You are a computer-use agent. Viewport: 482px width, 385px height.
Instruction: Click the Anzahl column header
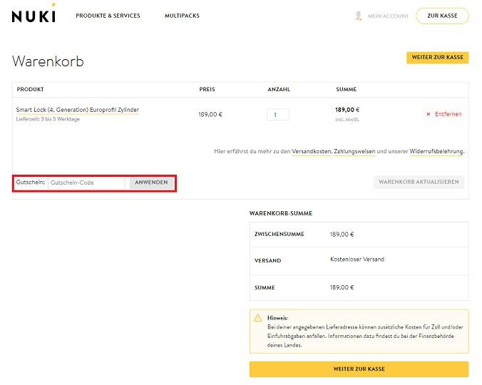coord(279,89)
